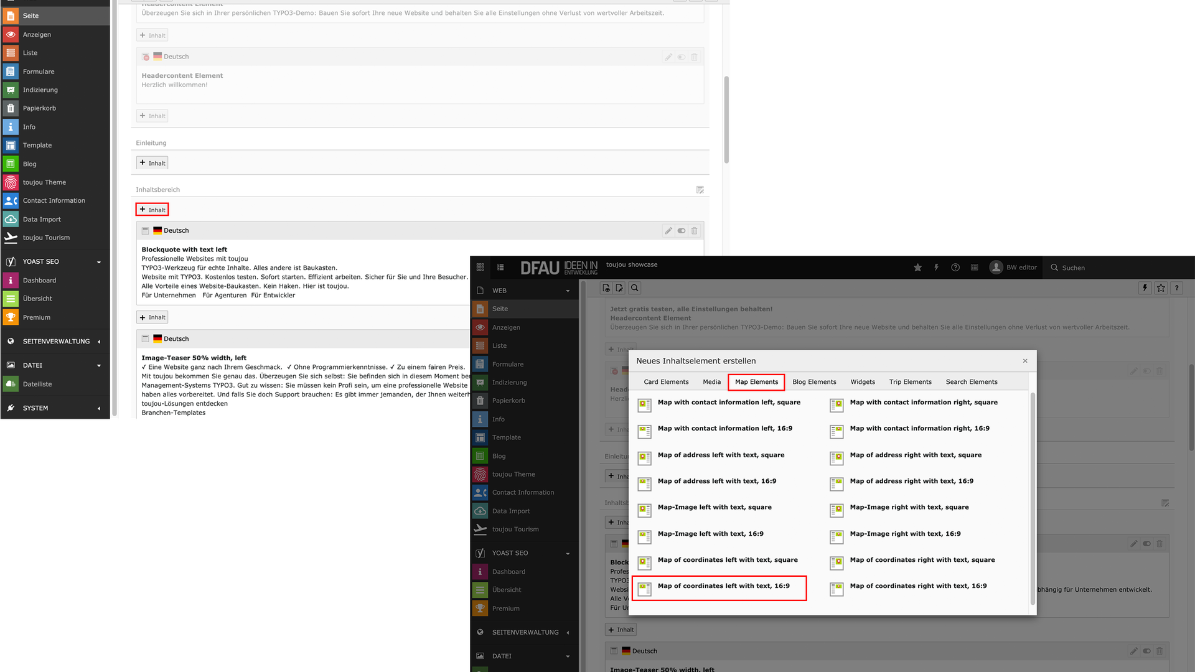Image resolution: width=1195 pixels, height=672 pixels.
Task: Switch to the Map Elements tab
Action: (x=756, y=382)
